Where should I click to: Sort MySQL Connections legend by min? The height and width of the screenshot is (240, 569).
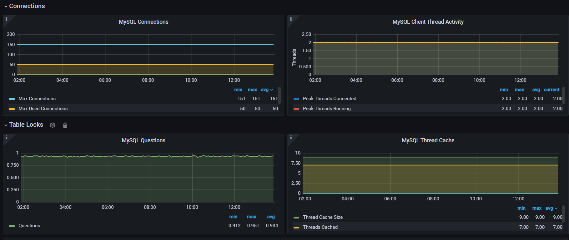coord(238,90)
